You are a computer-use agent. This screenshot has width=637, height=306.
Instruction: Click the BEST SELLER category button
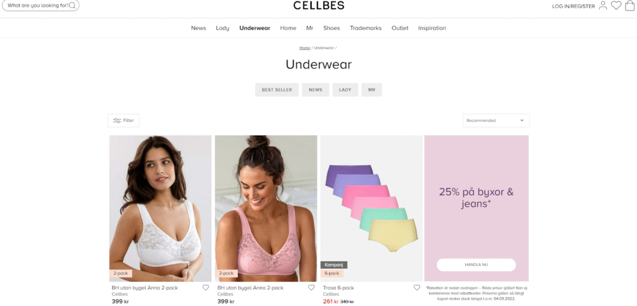(277, 90)
